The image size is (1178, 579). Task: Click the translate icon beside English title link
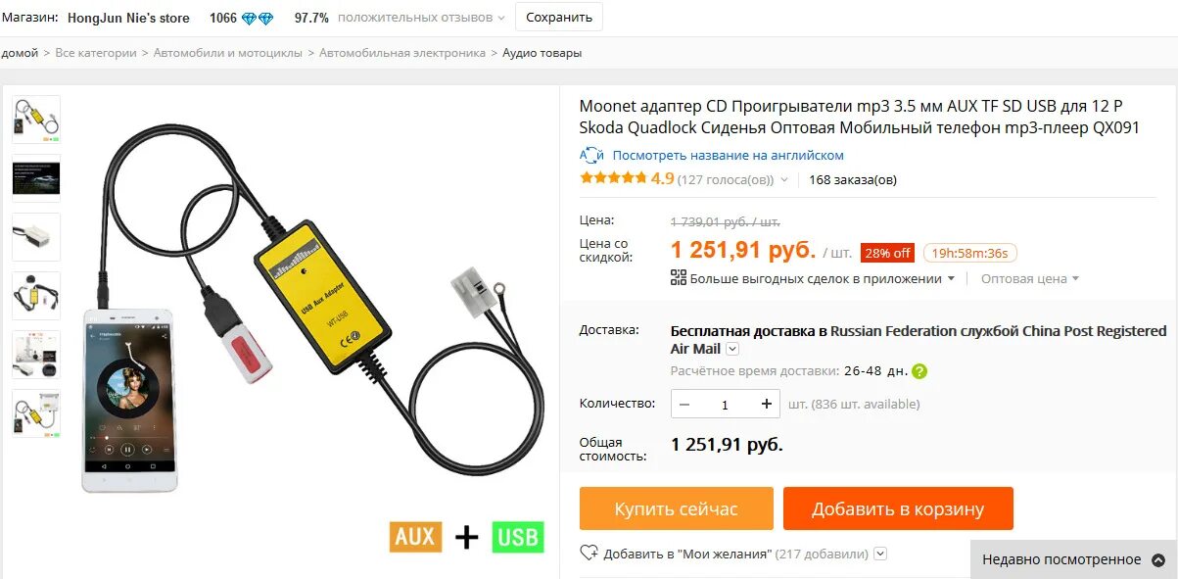pos(591,155)
